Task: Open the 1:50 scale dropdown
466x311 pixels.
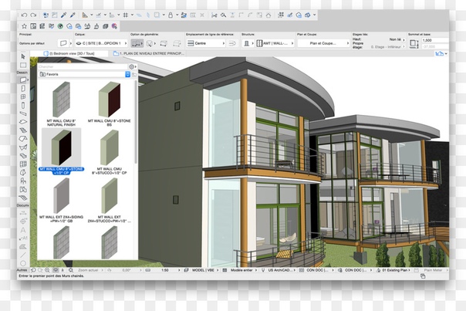Action: [x=167, y=270]
